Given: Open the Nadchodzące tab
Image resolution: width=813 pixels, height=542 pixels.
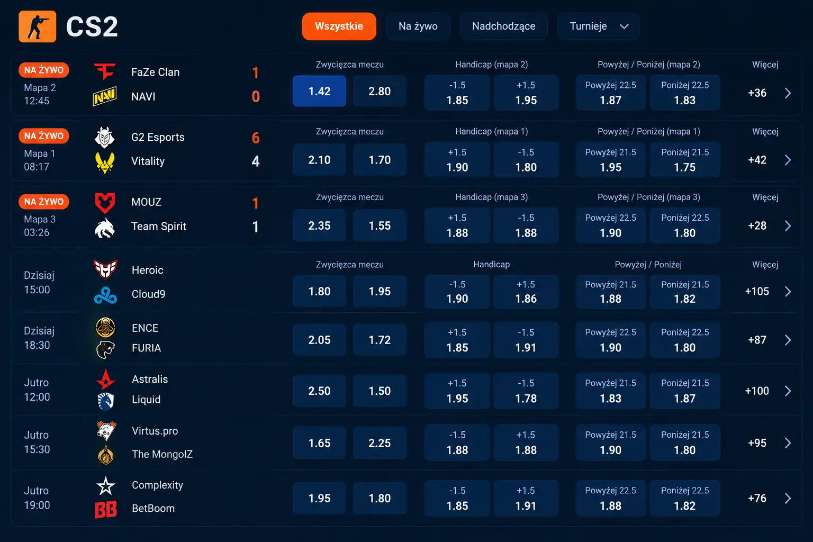Looking at the screenshot, I should coord(504,26).
